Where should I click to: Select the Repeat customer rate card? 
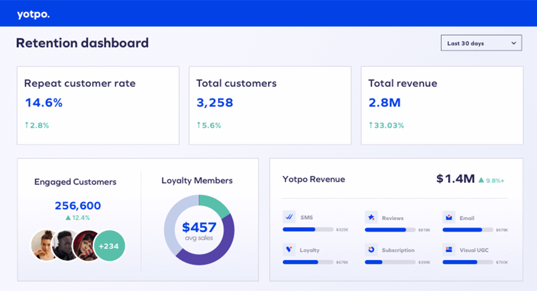[98, 105]
